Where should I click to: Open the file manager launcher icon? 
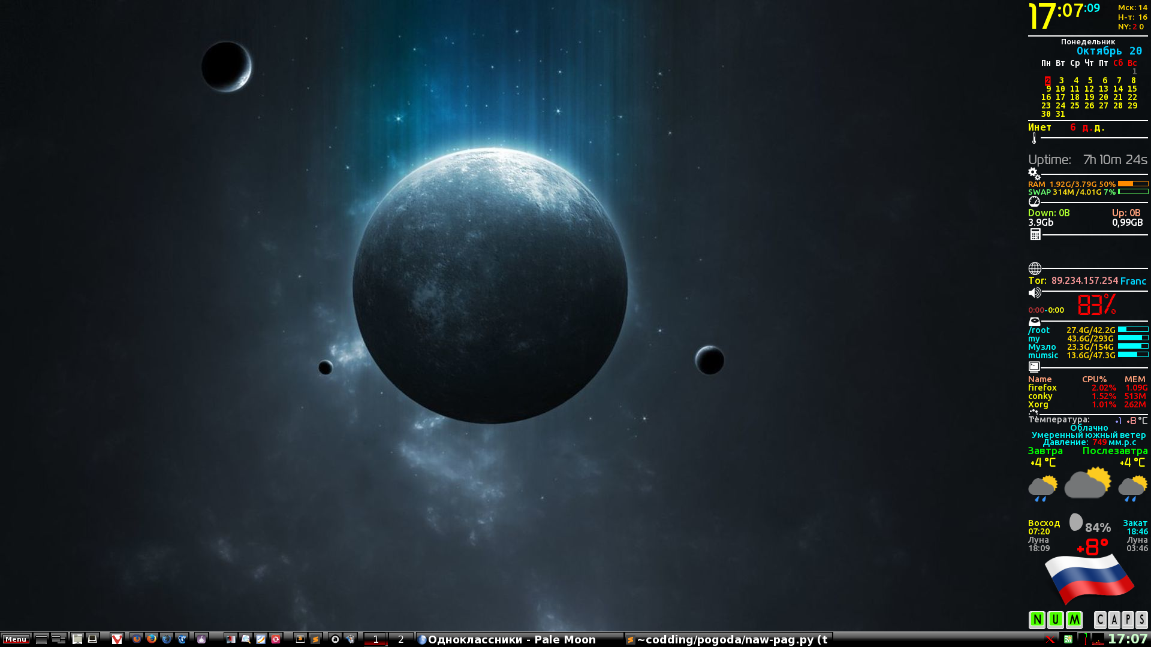pyautogui.click(x=77, y=639)
